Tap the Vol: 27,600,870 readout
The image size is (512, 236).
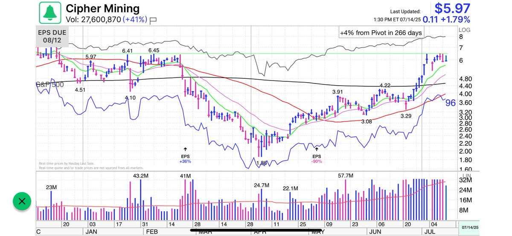93,20
